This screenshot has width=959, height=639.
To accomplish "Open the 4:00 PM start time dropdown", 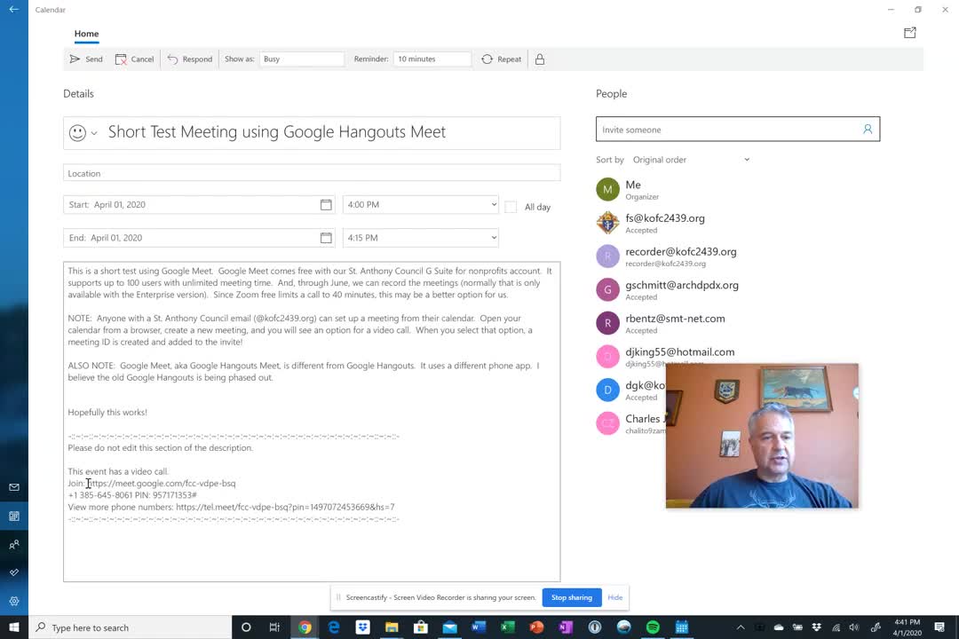I will coord(421,205).
